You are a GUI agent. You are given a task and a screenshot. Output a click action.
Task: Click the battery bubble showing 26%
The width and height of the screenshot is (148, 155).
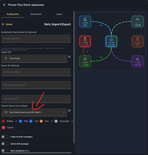[85, 21]
